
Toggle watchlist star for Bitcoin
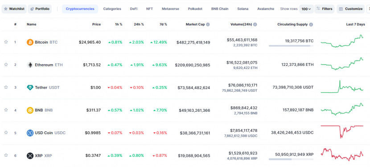[x=6, y=42]
